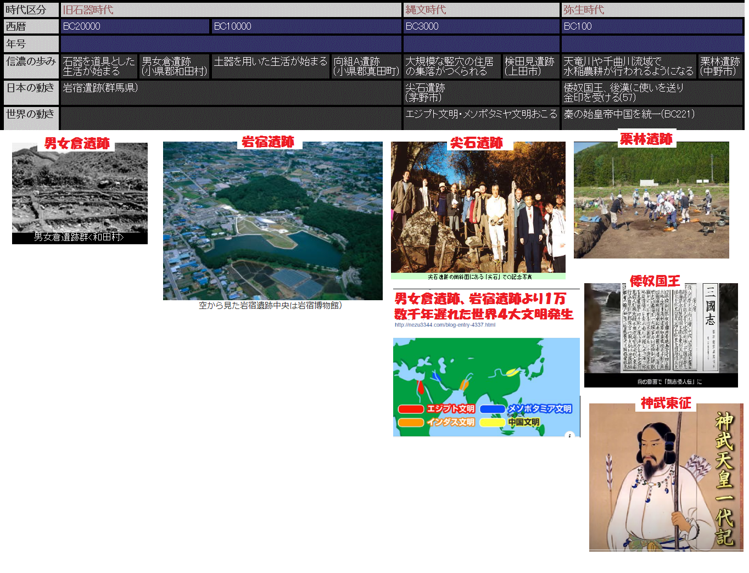Click the red エジプト文明 legend swatch
This screenshot has width=749, height=573.
coord(410,409)
